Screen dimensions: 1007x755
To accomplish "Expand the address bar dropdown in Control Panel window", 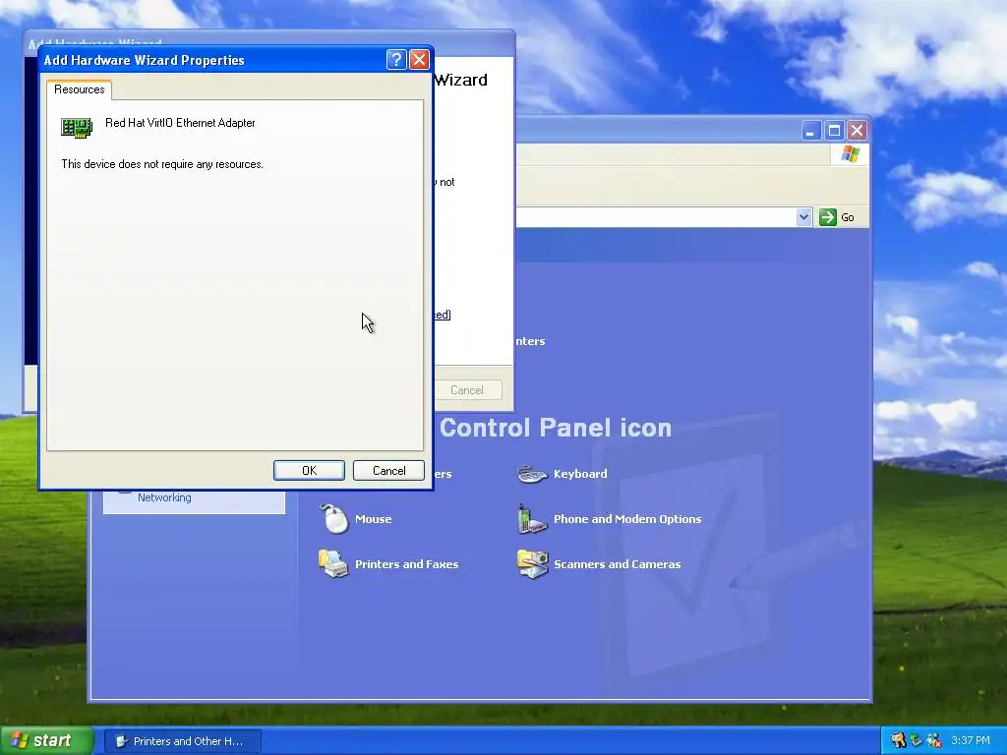I will pyautogui.click(x=803, y=217).
